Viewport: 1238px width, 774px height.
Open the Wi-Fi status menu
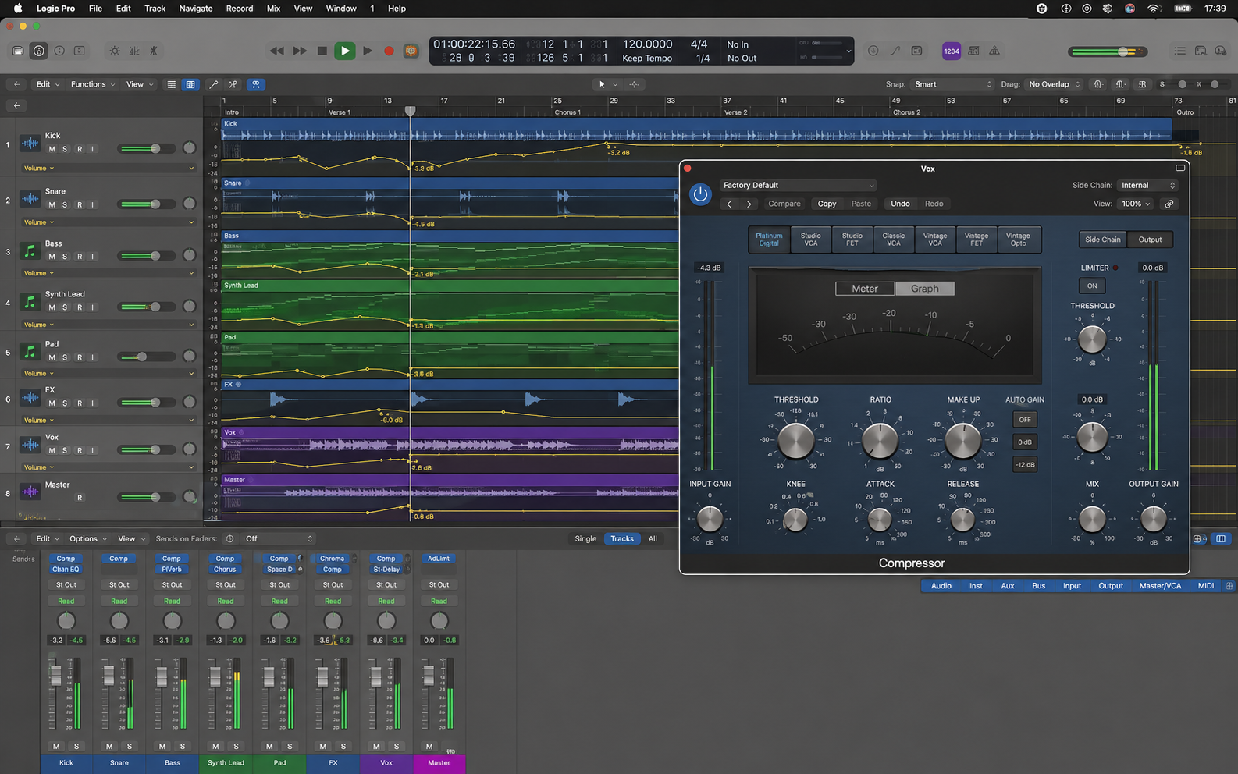point(1154,9)
